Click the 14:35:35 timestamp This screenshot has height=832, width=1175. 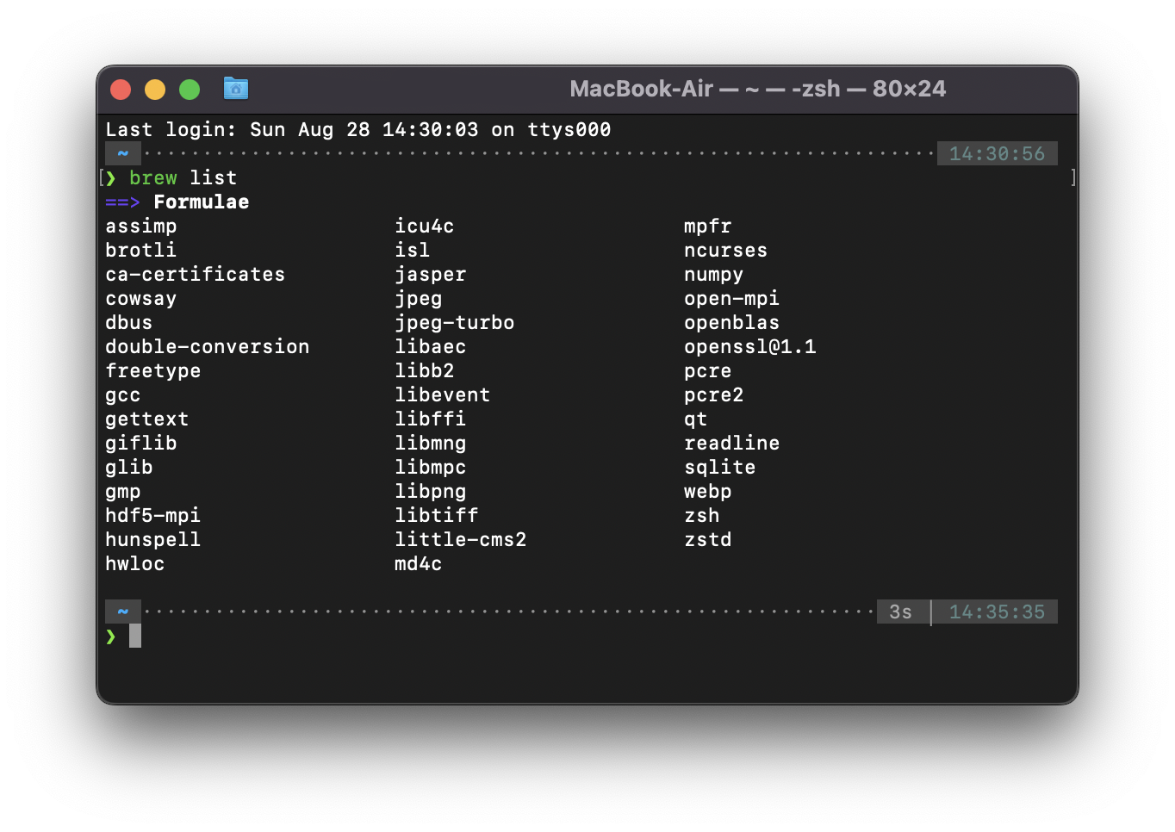tap(997, 612)
